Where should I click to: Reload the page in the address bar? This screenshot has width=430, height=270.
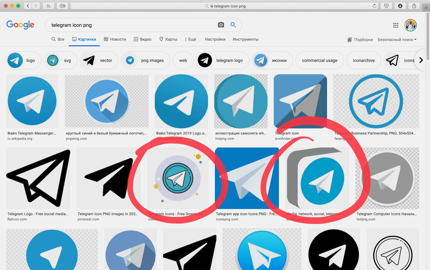pos(374,6)
